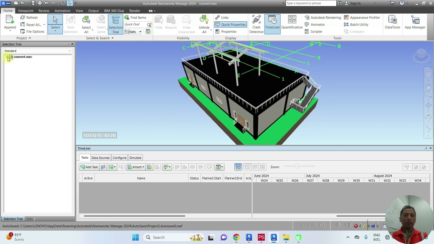
Task: Open the Reset All dropdown arrow
Action: pyautogui.click(x=44, y=25)
